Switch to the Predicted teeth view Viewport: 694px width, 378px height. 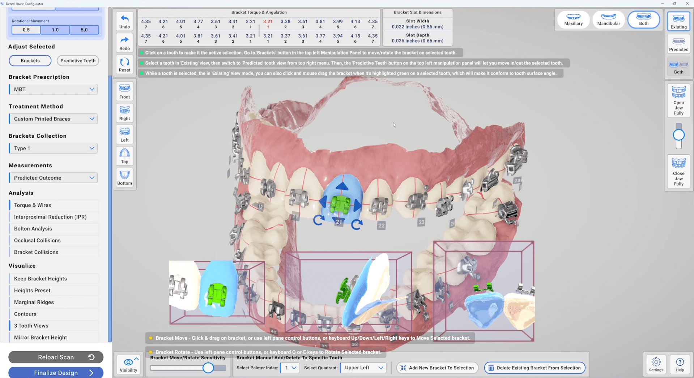pos(678,44)
